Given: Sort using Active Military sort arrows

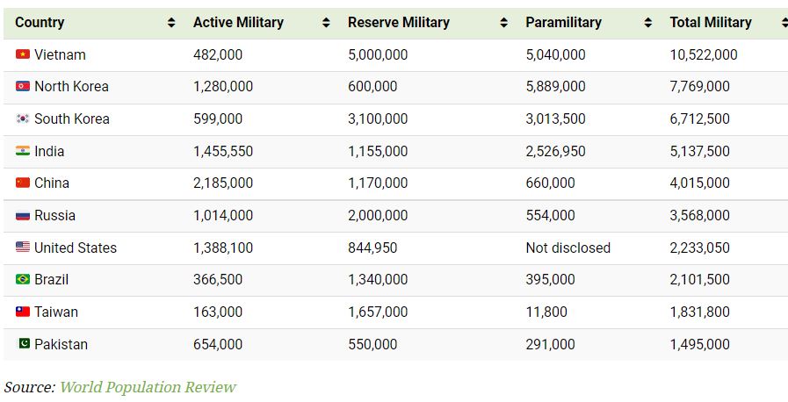Looking at the screenshot, I should [326, 23].
